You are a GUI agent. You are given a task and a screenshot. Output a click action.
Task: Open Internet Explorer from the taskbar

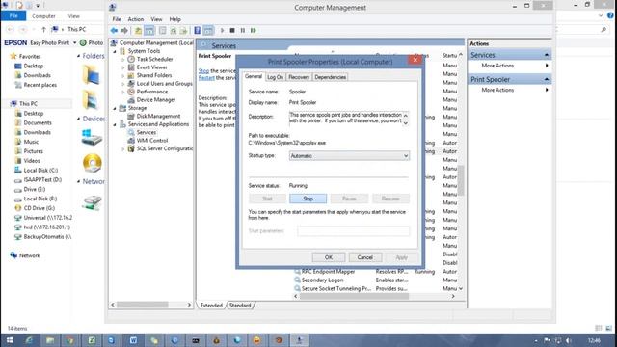pyautogui.click(x=29, y=340)
